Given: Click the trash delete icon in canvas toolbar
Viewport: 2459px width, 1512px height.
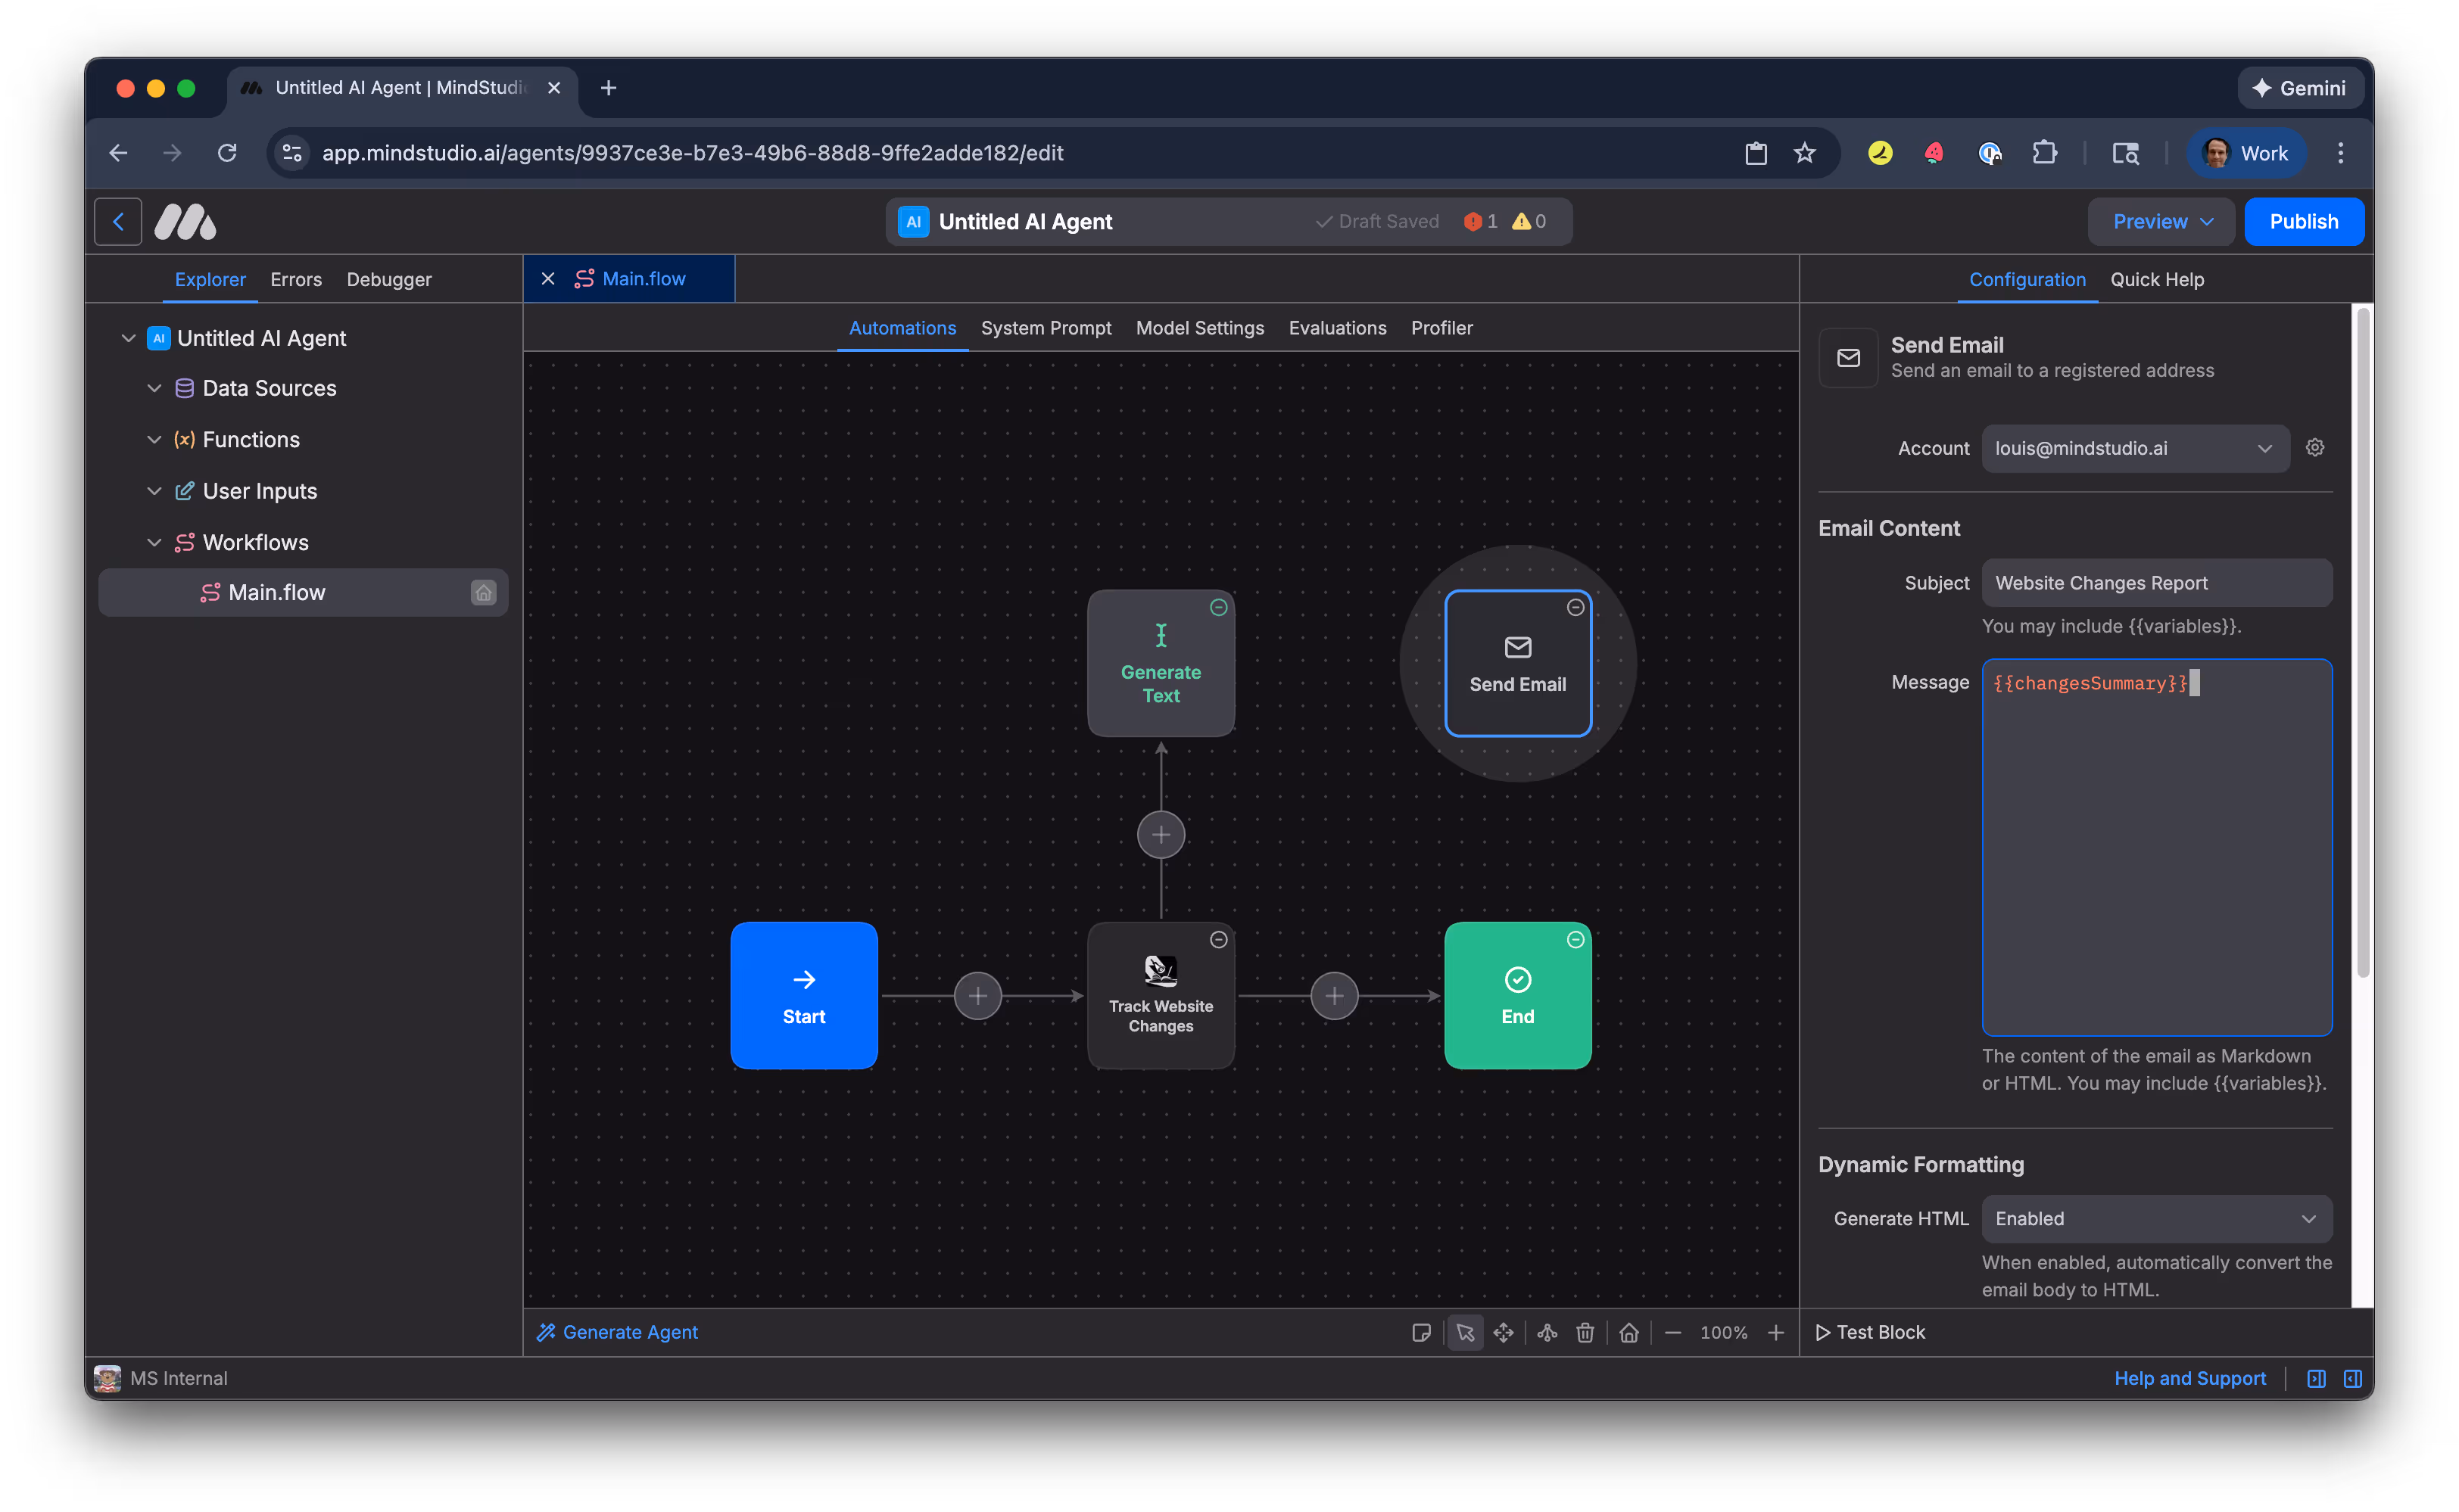Looking at the screenshot, I should pyautogui.click(x=1585, y=1332).
